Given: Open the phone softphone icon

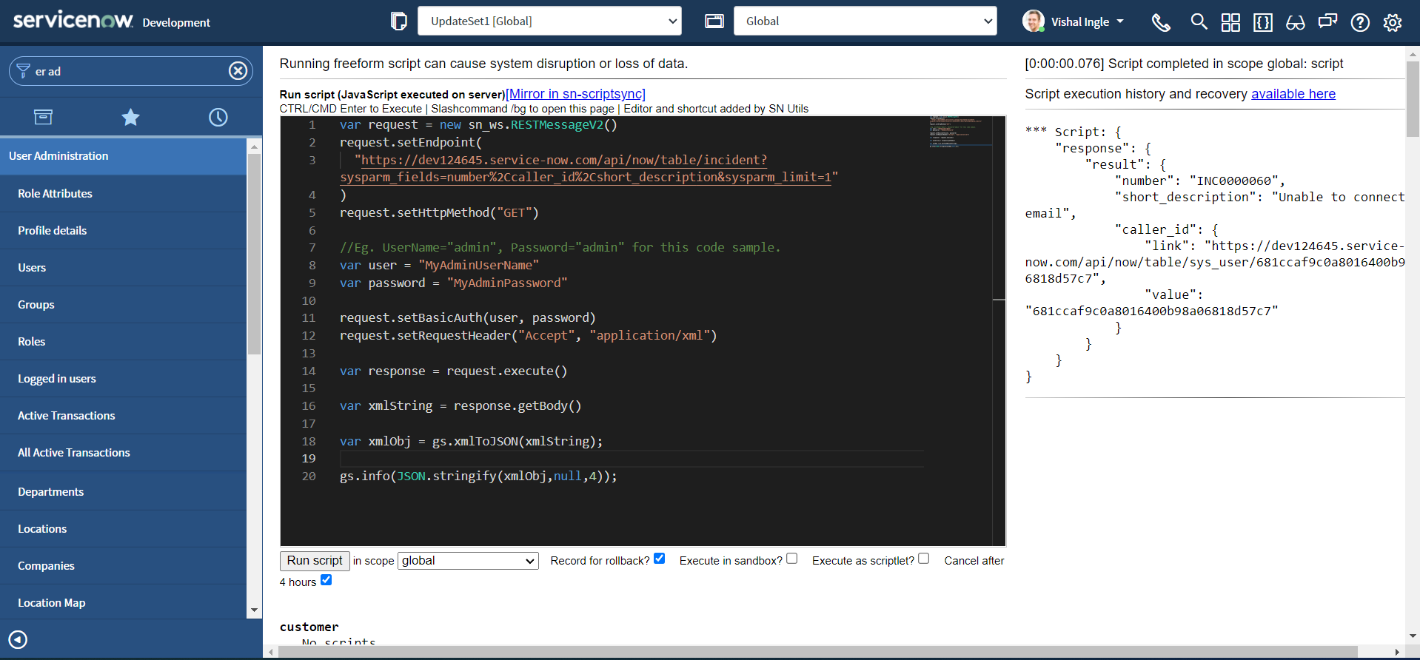Looking at the screenshot, I should coord(1161,22).
